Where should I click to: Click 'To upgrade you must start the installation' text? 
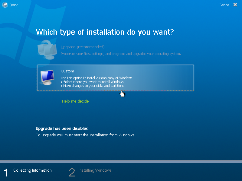(x=86, y=135)
